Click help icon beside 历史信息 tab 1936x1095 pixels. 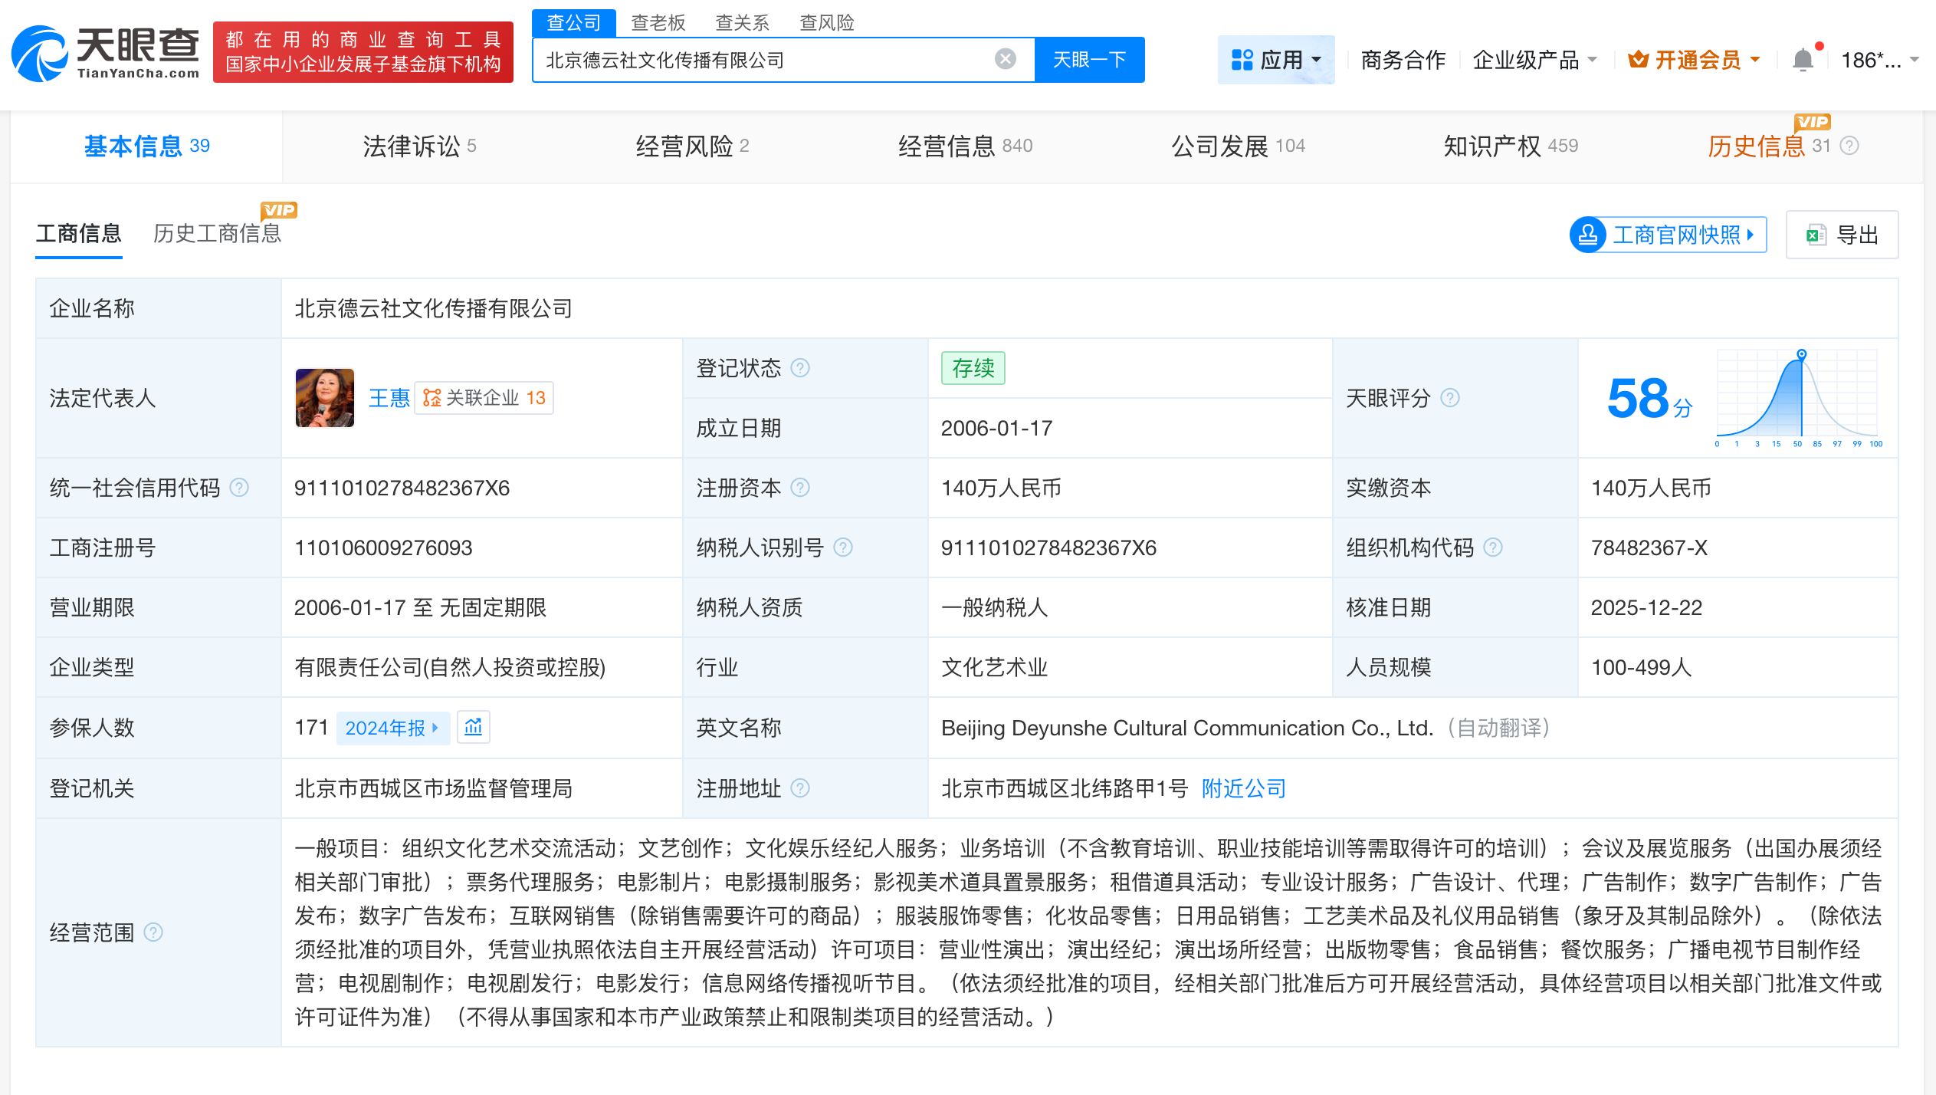pos(1849,146)
